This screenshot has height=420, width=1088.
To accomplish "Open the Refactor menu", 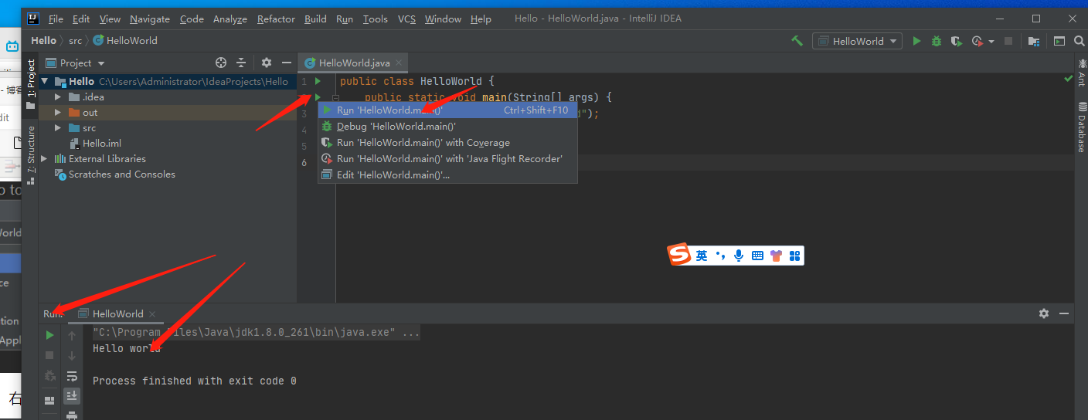I will pyautogui.click(x=276, y=19).
